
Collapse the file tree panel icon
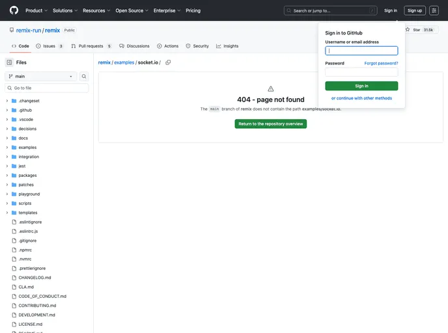pos(9,62)
